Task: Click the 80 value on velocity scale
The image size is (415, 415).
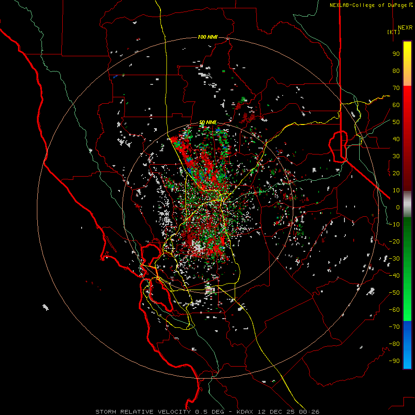Action: click(396, 71)
